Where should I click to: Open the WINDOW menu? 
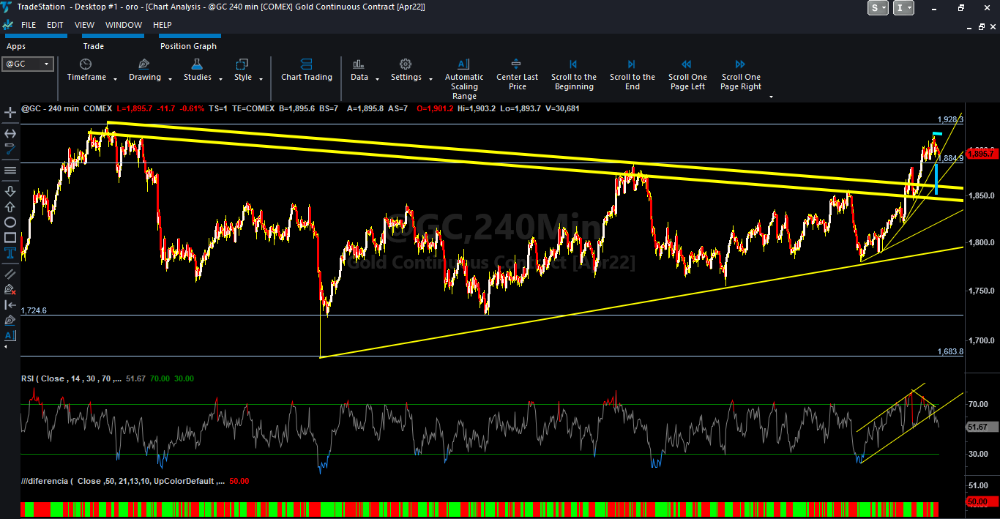(x=124, y=25)
